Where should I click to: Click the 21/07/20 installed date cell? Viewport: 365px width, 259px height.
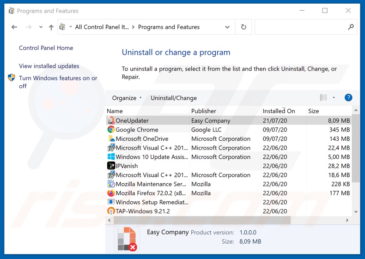coord(275,121)
